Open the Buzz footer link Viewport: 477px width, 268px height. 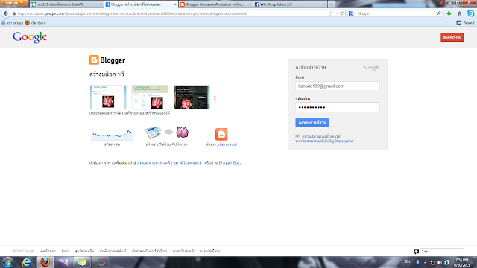pyautogui.click(x=66, y=252)
